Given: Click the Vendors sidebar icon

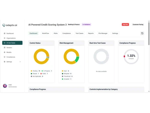Looking at the screenshot, I should (x=4, y=48).
